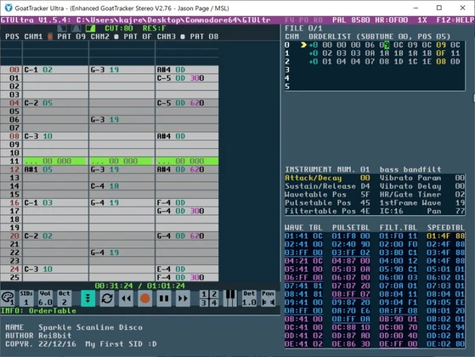This screenshot has height=357, width=475.
Task: Select the FILT.TBL header
Action: click(399, 228)
